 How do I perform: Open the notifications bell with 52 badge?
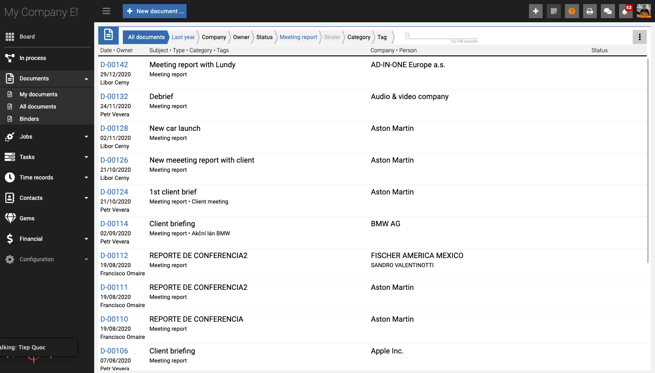point(625,11)
